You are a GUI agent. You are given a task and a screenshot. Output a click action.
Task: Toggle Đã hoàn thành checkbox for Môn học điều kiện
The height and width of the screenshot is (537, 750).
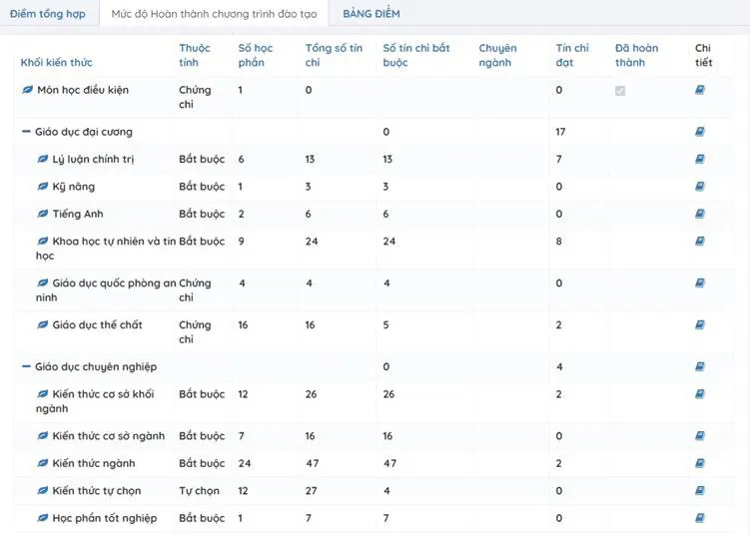(x=620, y=91)
